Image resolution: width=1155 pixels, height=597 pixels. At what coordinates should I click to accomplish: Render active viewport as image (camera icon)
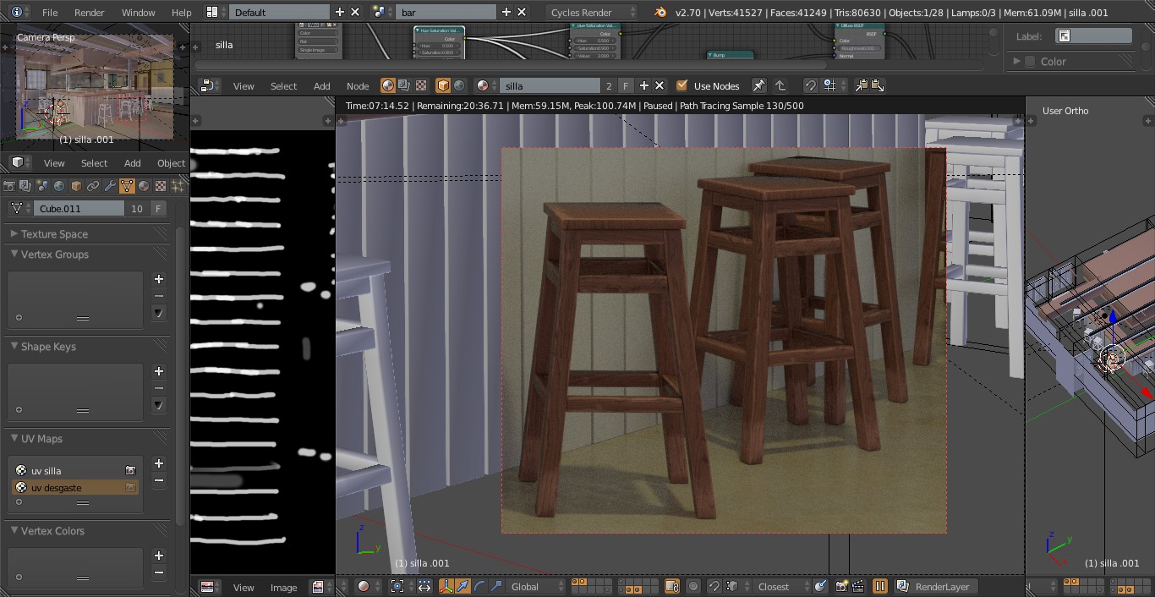click(841, 586)
